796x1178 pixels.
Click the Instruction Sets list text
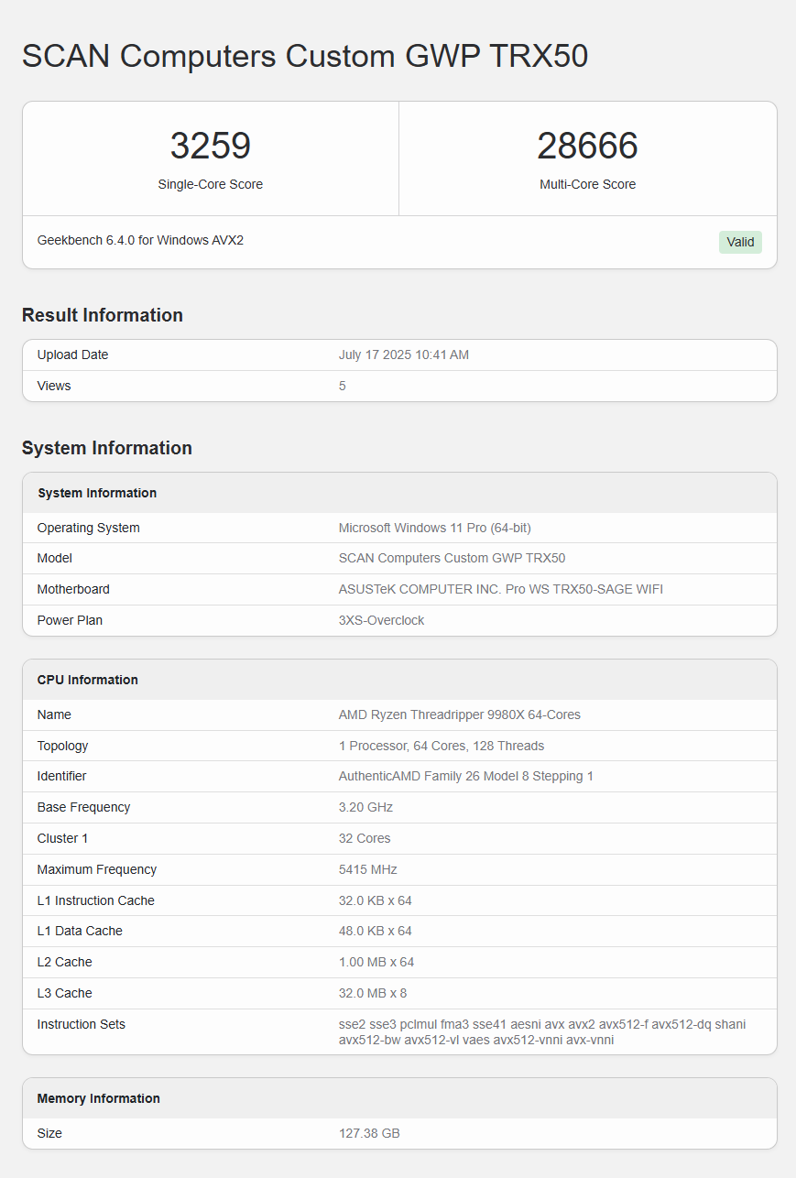(x=541, y=1031)
